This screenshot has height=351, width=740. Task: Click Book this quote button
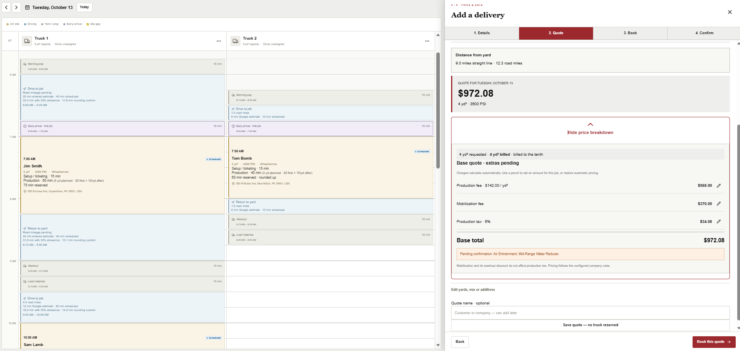(714, 342)
